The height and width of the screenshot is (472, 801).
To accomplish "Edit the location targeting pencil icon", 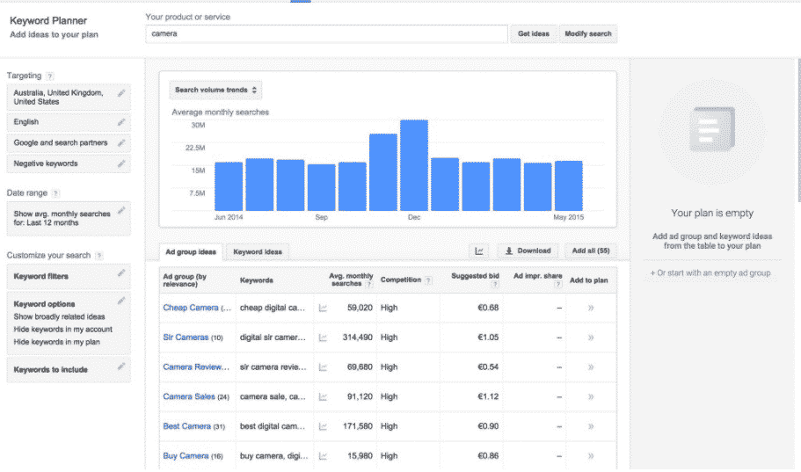I will click(121, 93).
